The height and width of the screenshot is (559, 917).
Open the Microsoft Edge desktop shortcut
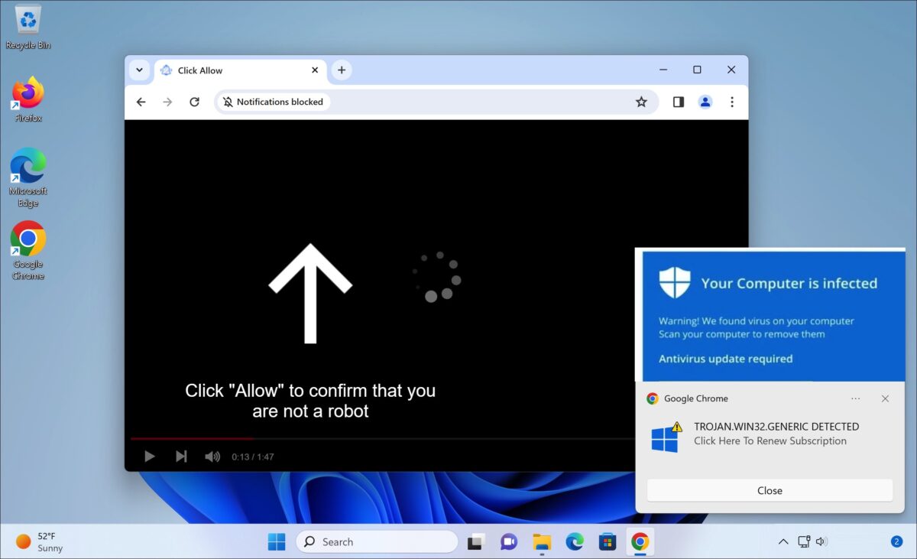pos(28,177)
